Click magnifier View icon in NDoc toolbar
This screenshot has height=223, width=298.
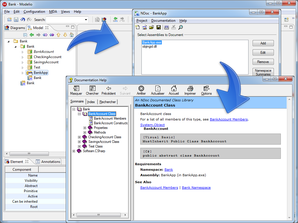tap(180, 27)
